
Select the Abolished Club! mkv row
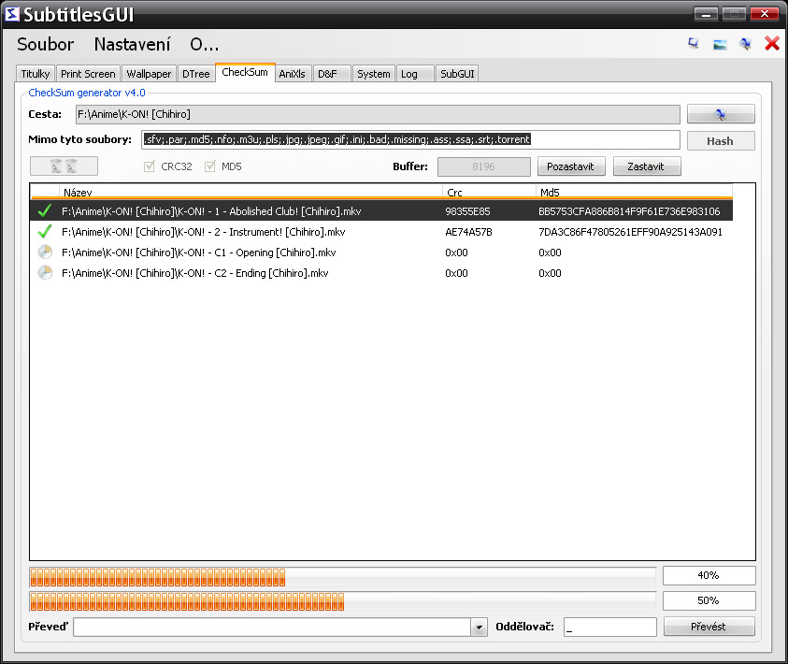tap(381, 211)
